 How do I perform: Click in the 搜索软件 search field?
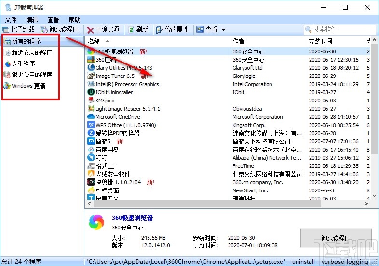(339, 30)
